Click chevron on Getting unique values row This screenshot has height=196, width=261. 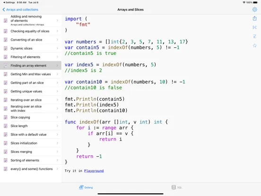(57, 91)
